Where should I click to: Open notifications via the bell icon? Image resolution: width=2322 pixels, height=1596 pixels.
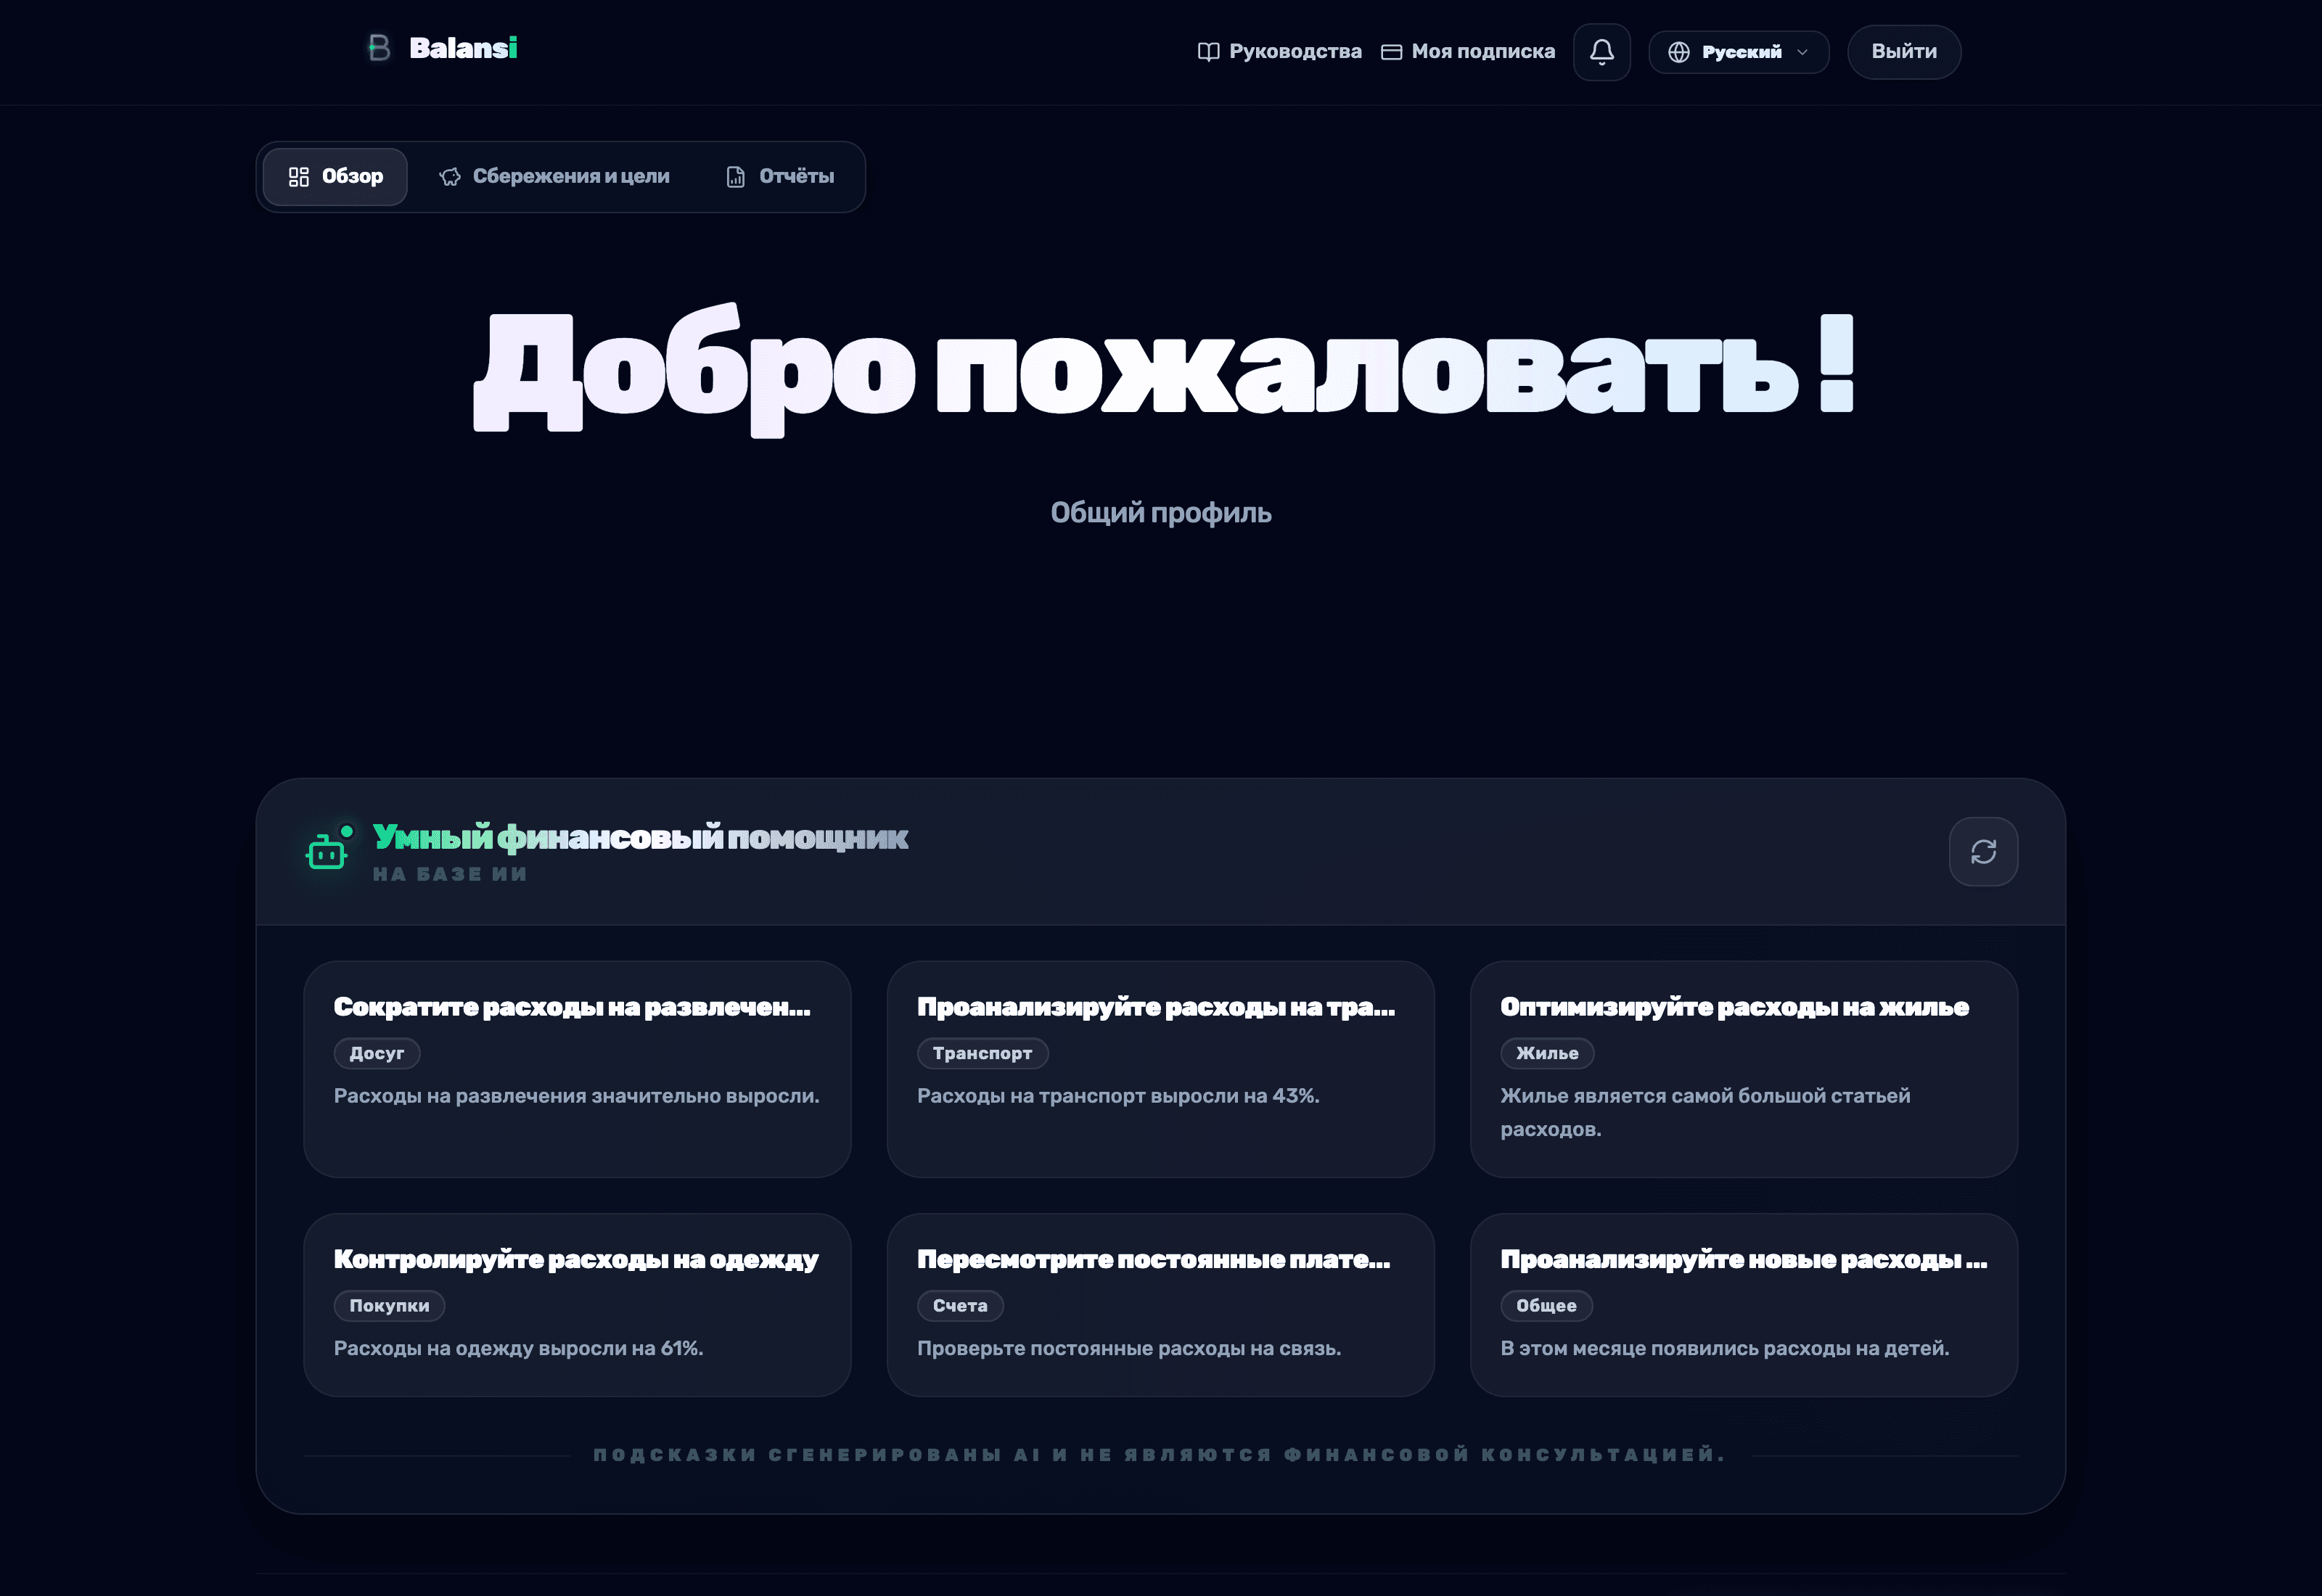click(x=1601, y=52)
